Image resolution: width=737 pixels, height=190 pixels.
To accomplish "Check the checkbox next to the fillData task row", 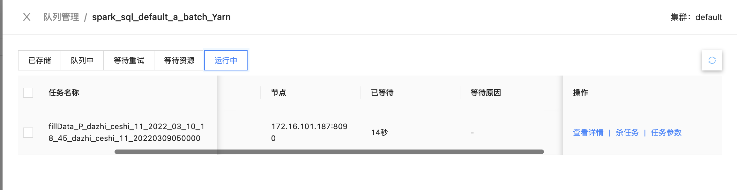I will click(28, 133).
